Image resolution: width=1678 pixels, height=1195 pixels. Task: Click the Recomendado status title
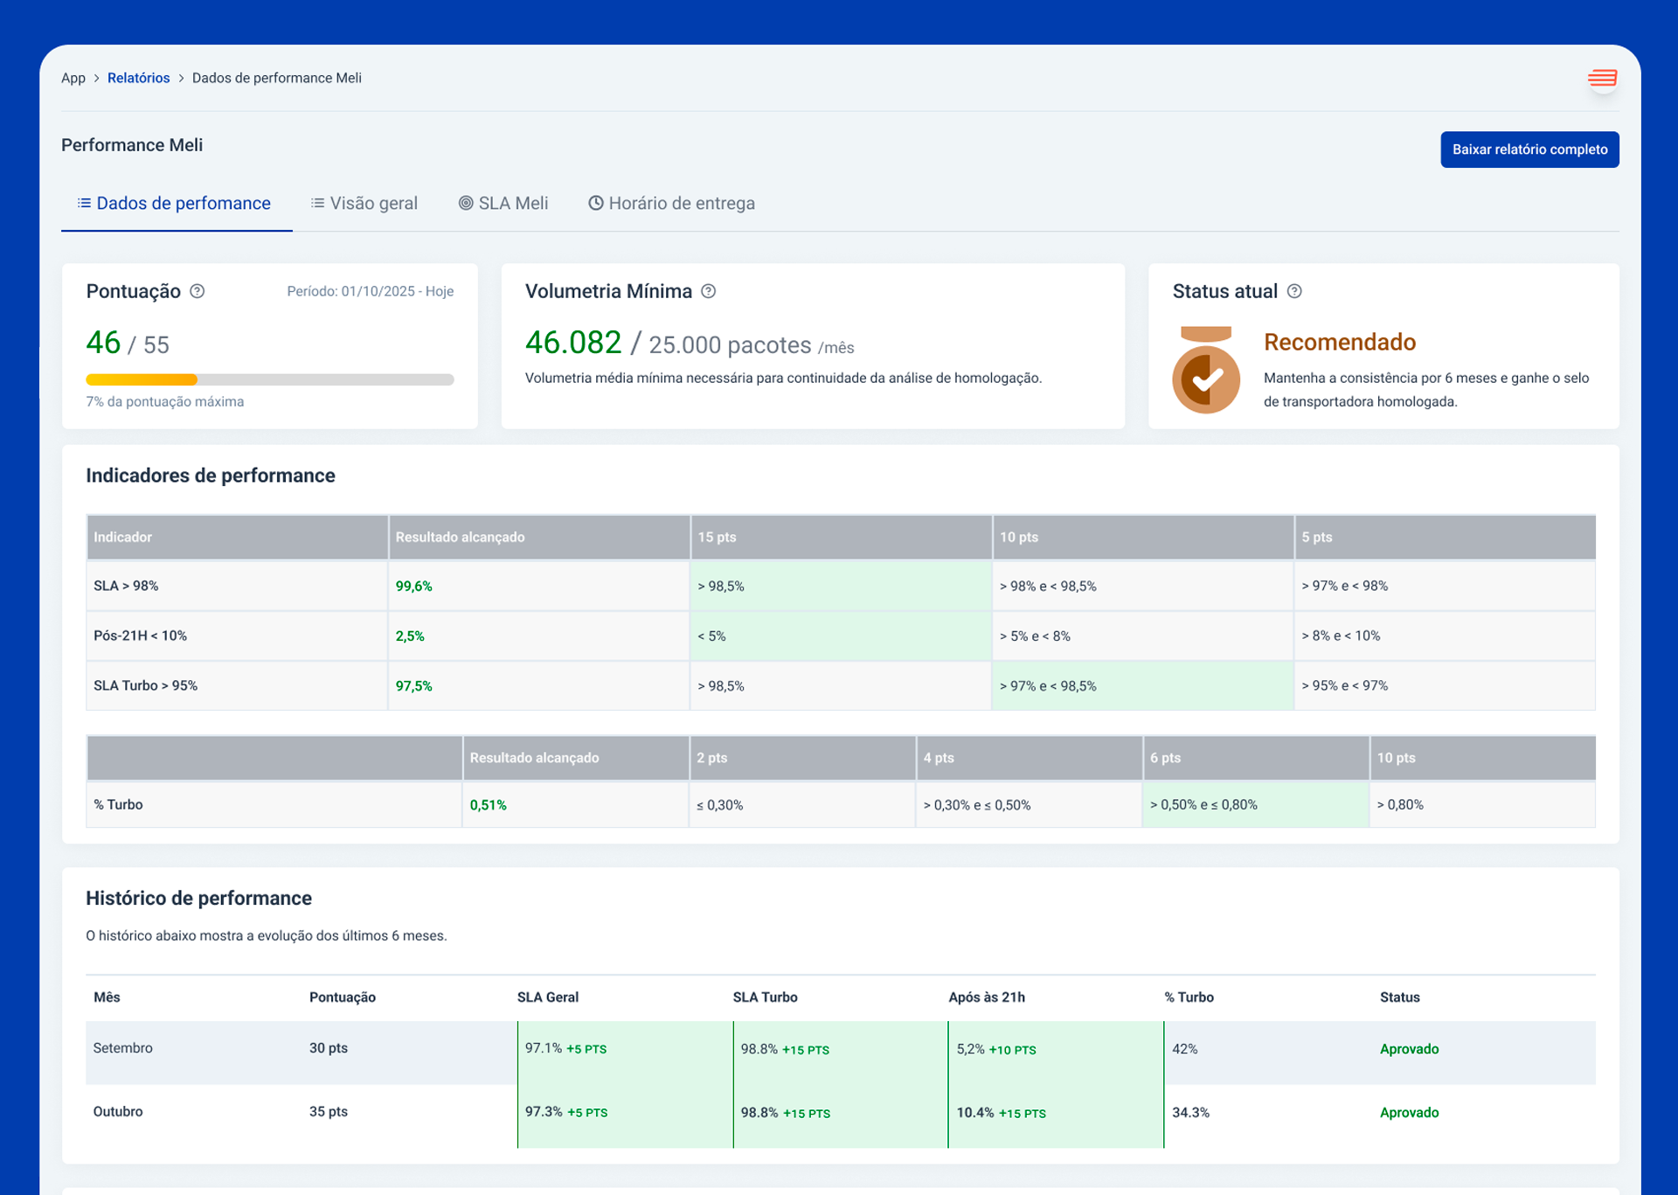pos(1340,342)
